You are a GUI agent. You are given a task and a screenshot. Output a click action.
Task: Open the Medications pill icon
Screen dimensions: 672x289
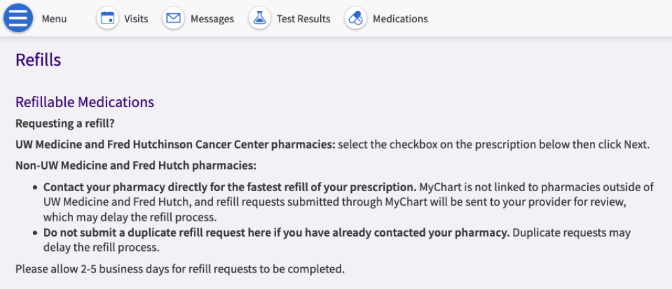356,18
